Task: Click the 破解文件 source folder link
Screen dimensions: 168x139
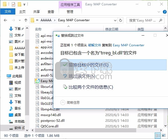Action: 94,45
